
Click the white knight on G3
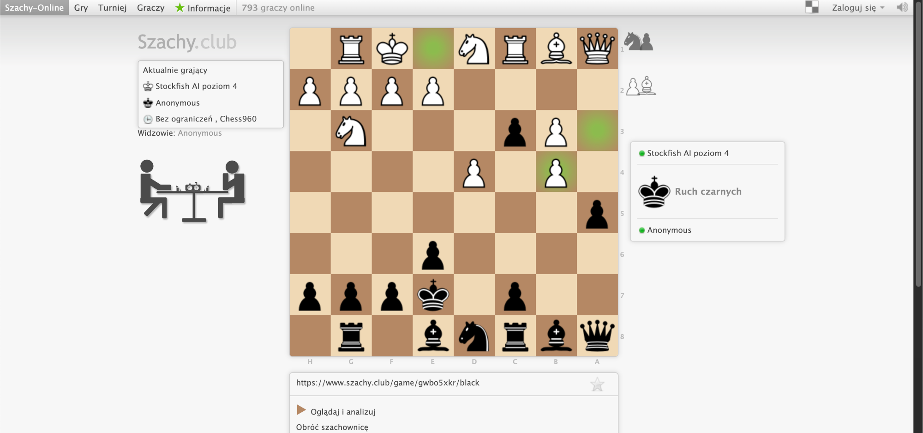click(351, 131)
